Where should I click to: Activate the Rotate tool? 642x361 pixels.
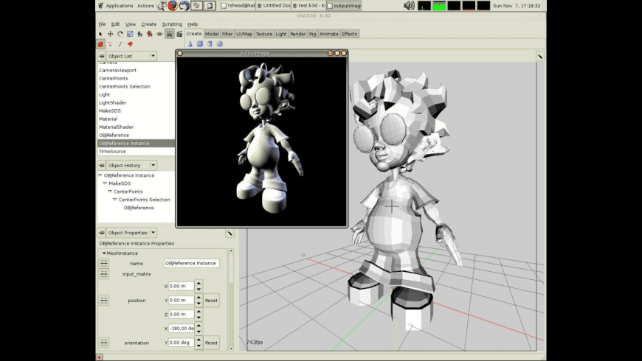[120, 34]
